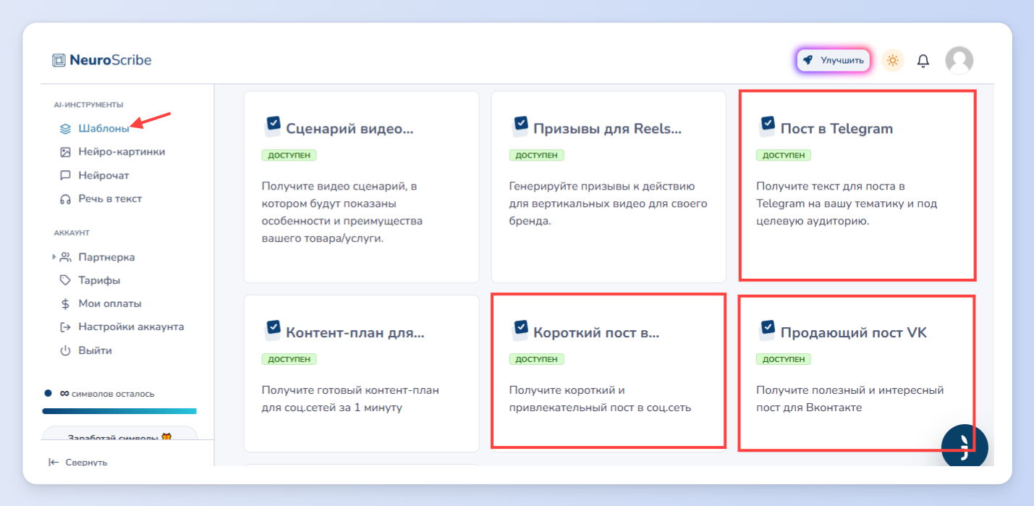Screen dimensions: 1034x506
Task: Open the Контент-план для template card
Action: point(361,374)
